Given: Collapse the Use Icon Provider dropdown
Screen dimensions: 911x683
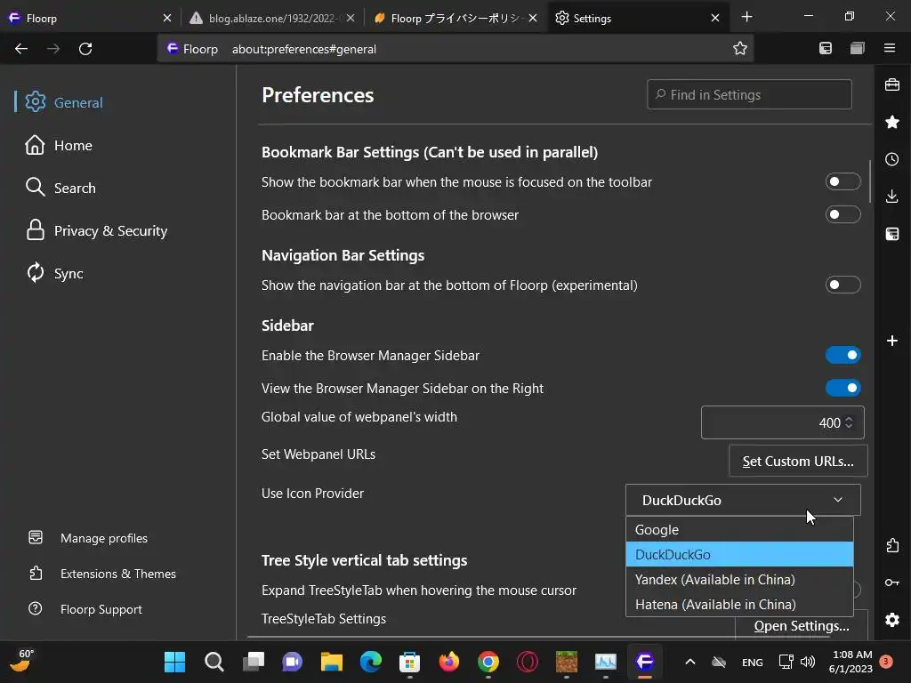Looking at the screenshot, I should pyautogui.click(x=743, y=500).
